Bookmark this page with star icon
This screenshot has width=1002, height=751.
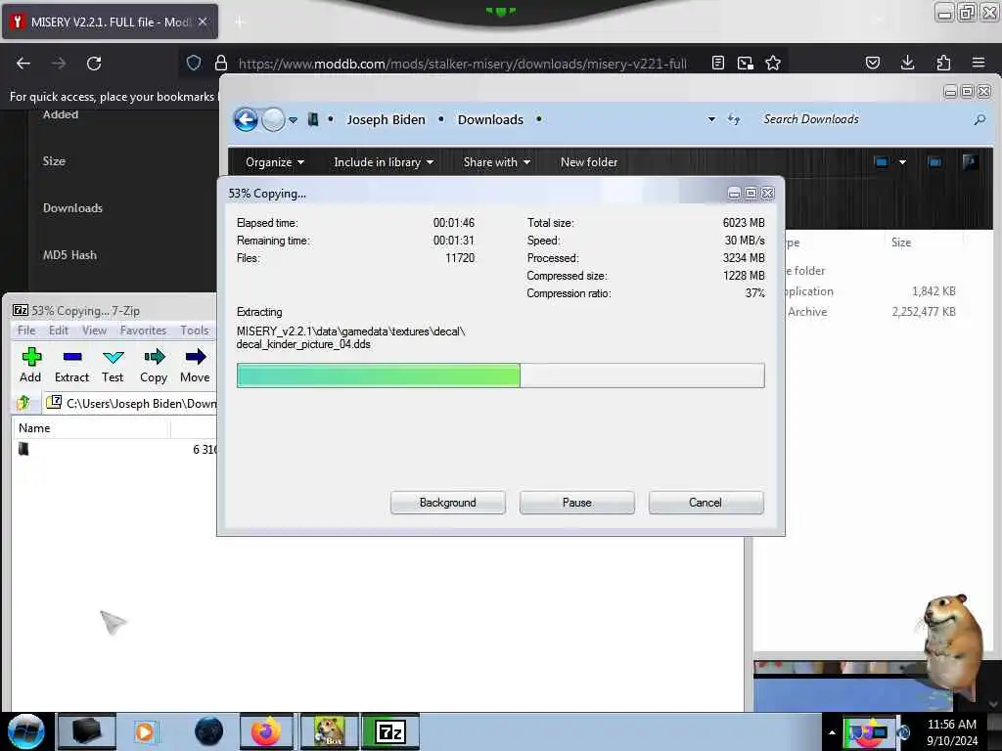click(x=773, y=63)
